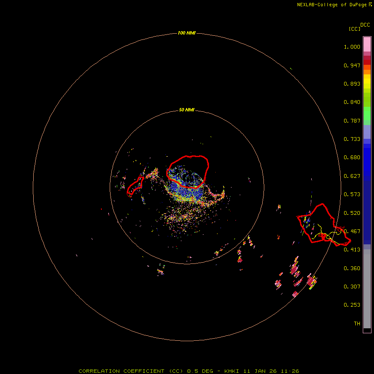This screenshot has height=374, width=374.
Task: Click the small western island outline
Action: [135, 186]
